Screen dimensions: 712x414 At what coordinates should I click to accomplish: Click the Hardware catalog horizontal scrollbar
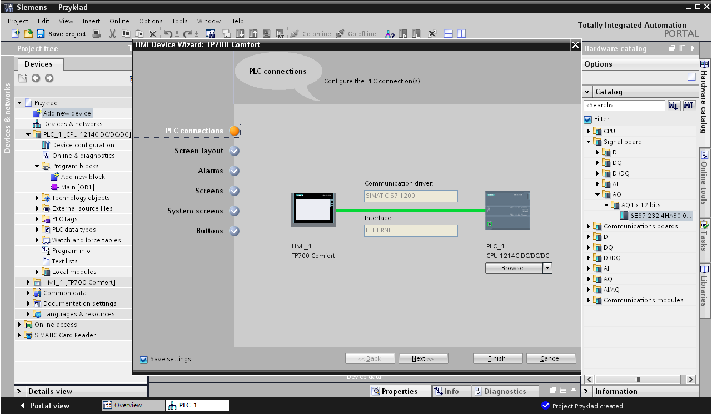pos(638,379)
